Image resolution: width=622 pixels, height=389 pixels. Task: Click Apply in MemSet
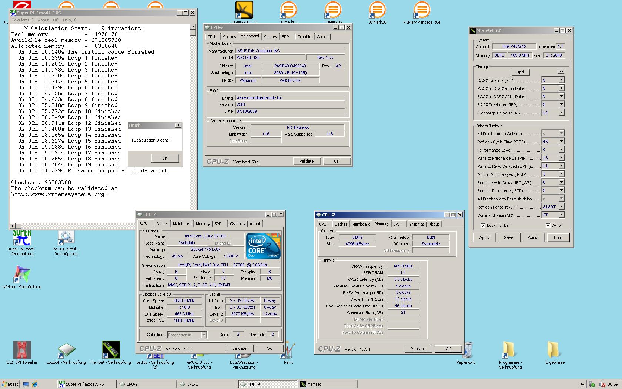coord(484,237)
